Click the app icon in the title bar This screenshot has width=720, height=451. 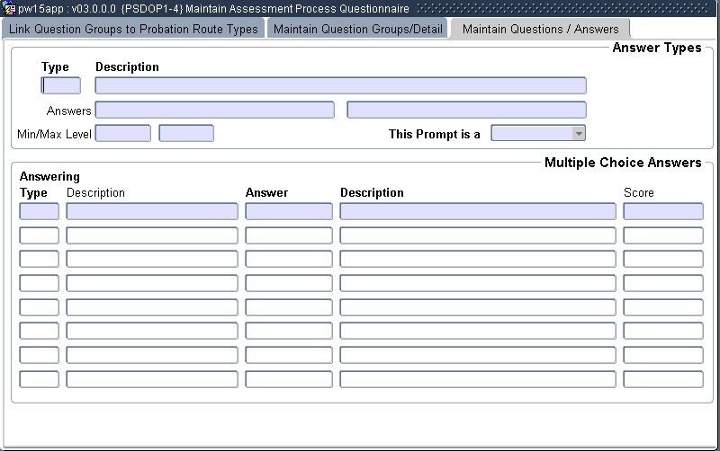click(x=9, y=8)
